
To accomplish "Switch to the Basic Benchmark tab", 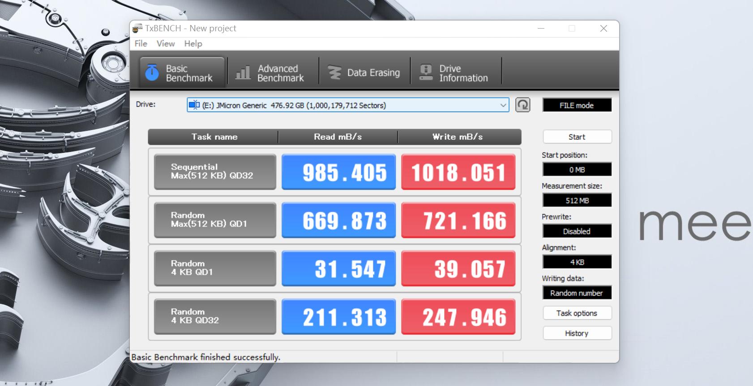I will 182,72.
